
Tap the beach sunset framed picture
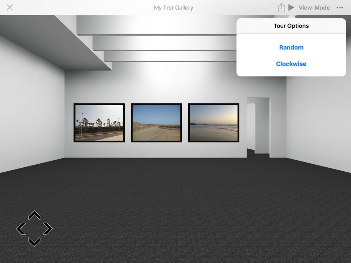[214, 123]
